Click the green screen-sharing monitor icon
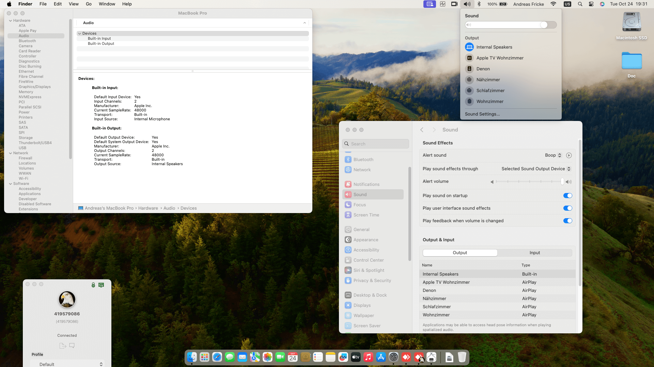 point(101,285)
